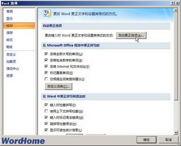Image resolution: width=181 pixels, height=146 pixels.
Task: Switch to 显示 category
Action: click(x=10, y=19)
